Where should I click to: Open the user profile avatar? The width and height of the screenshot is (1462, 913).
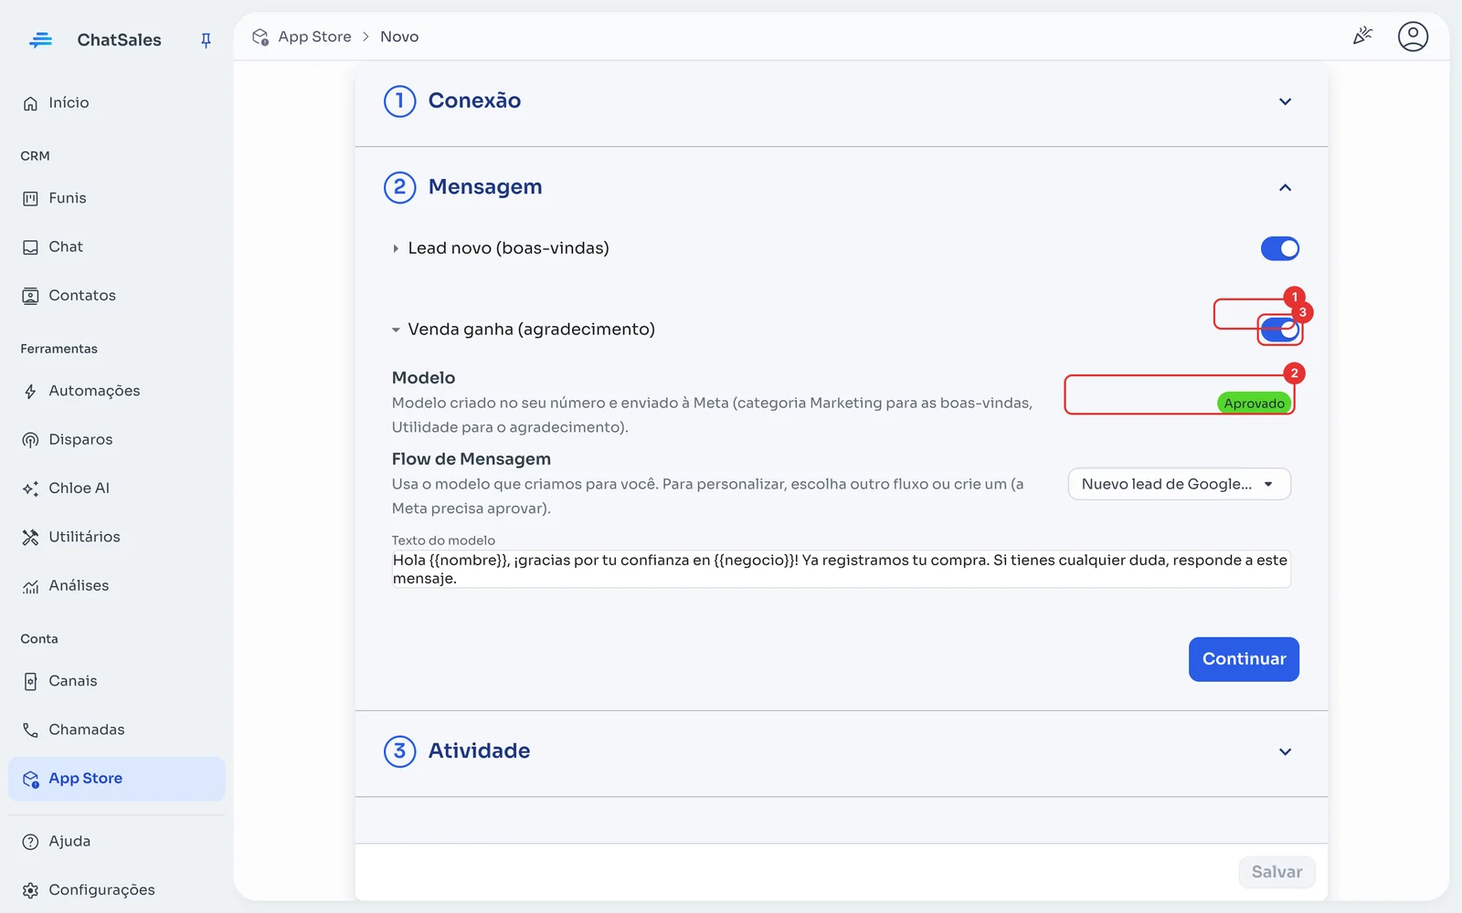(x=1413, y=37)
